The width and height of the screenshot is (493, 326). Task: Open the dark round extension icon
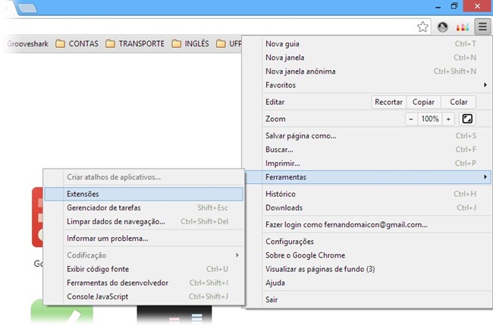[442, 27]
